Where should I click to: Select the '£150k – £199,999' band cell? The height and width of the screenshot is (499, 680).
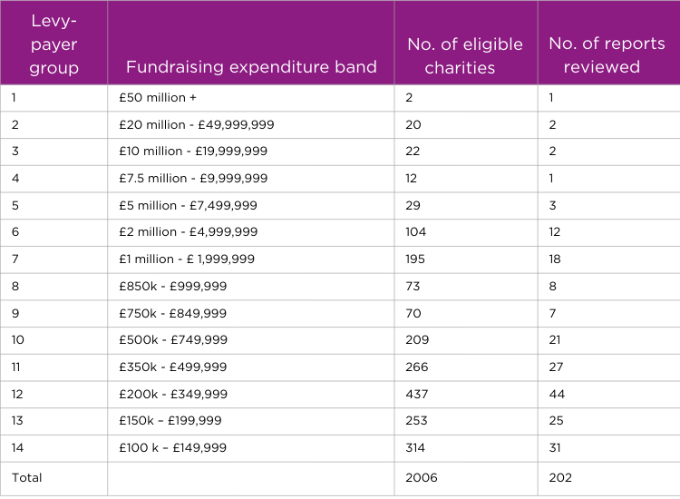[x=170, y=421]
